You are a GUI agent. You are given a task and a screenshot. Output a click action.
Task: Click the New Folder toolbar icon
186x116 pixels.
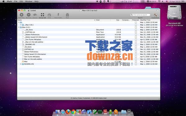tap(58, 15)
